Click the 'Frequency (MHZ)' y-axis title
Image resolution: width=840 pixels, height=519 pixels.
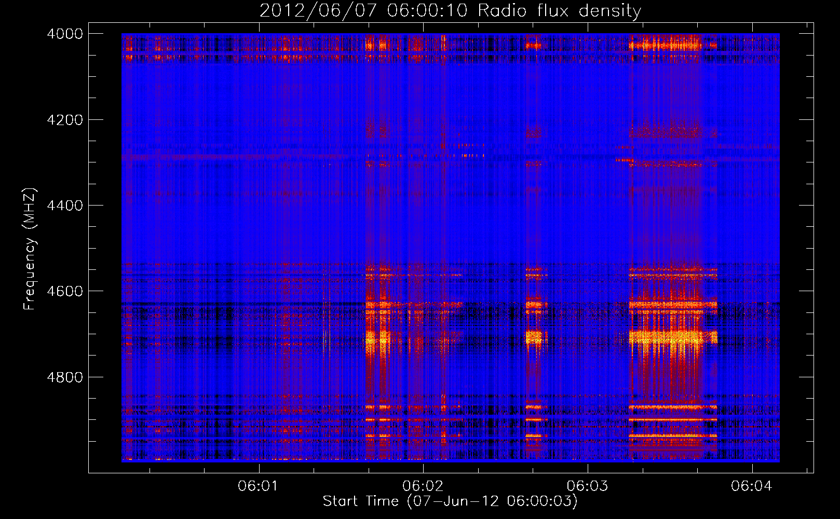coord(30,249)
